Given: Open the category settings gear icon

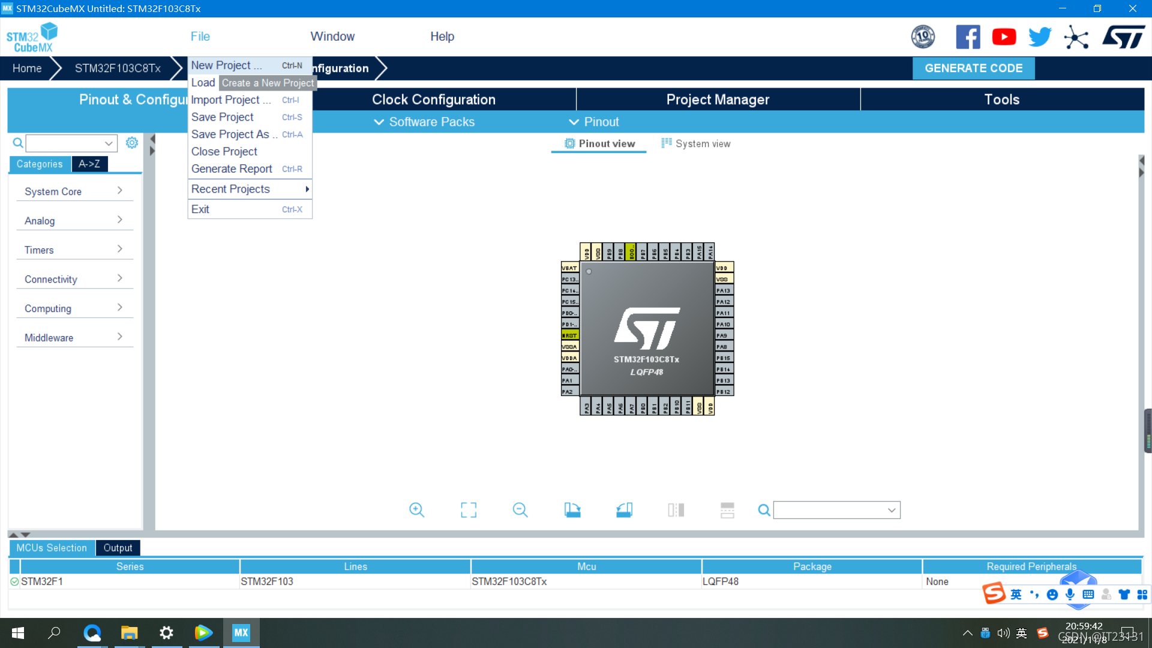Looking at the screenshot, I should 132,143.
